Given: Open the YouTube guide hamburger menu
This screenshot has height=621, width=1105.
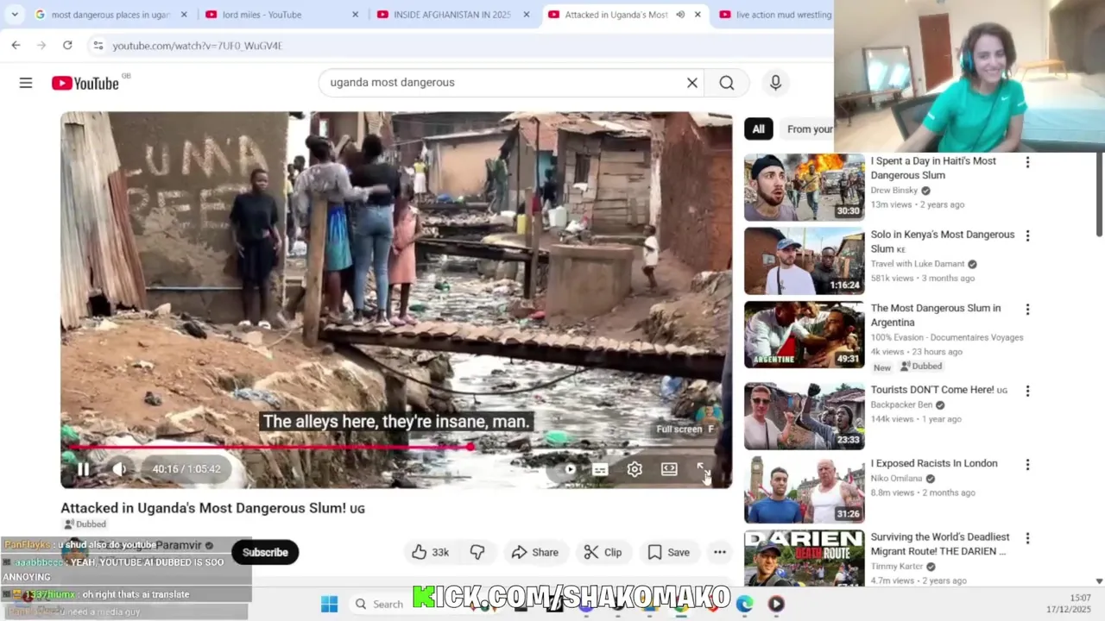Looking at the screenshot, I should 26,83.
